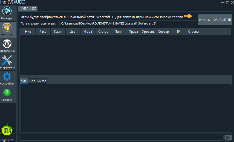Open the Инфо tab
The image size is (234, 142).
click(42, 81)
